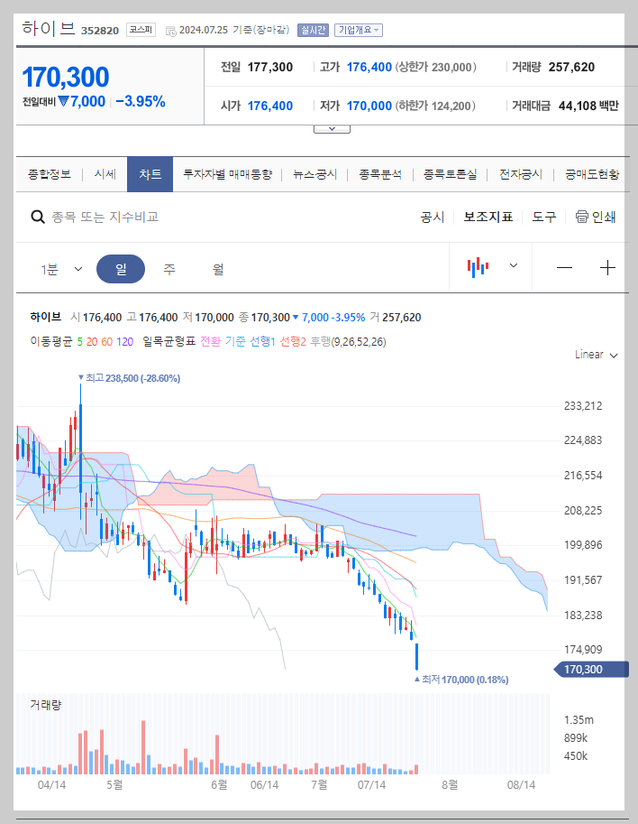The height and width of the screenshot is (824, 638).
Task: Switch to the 종목분석 tab
Action: coord(378,174)
